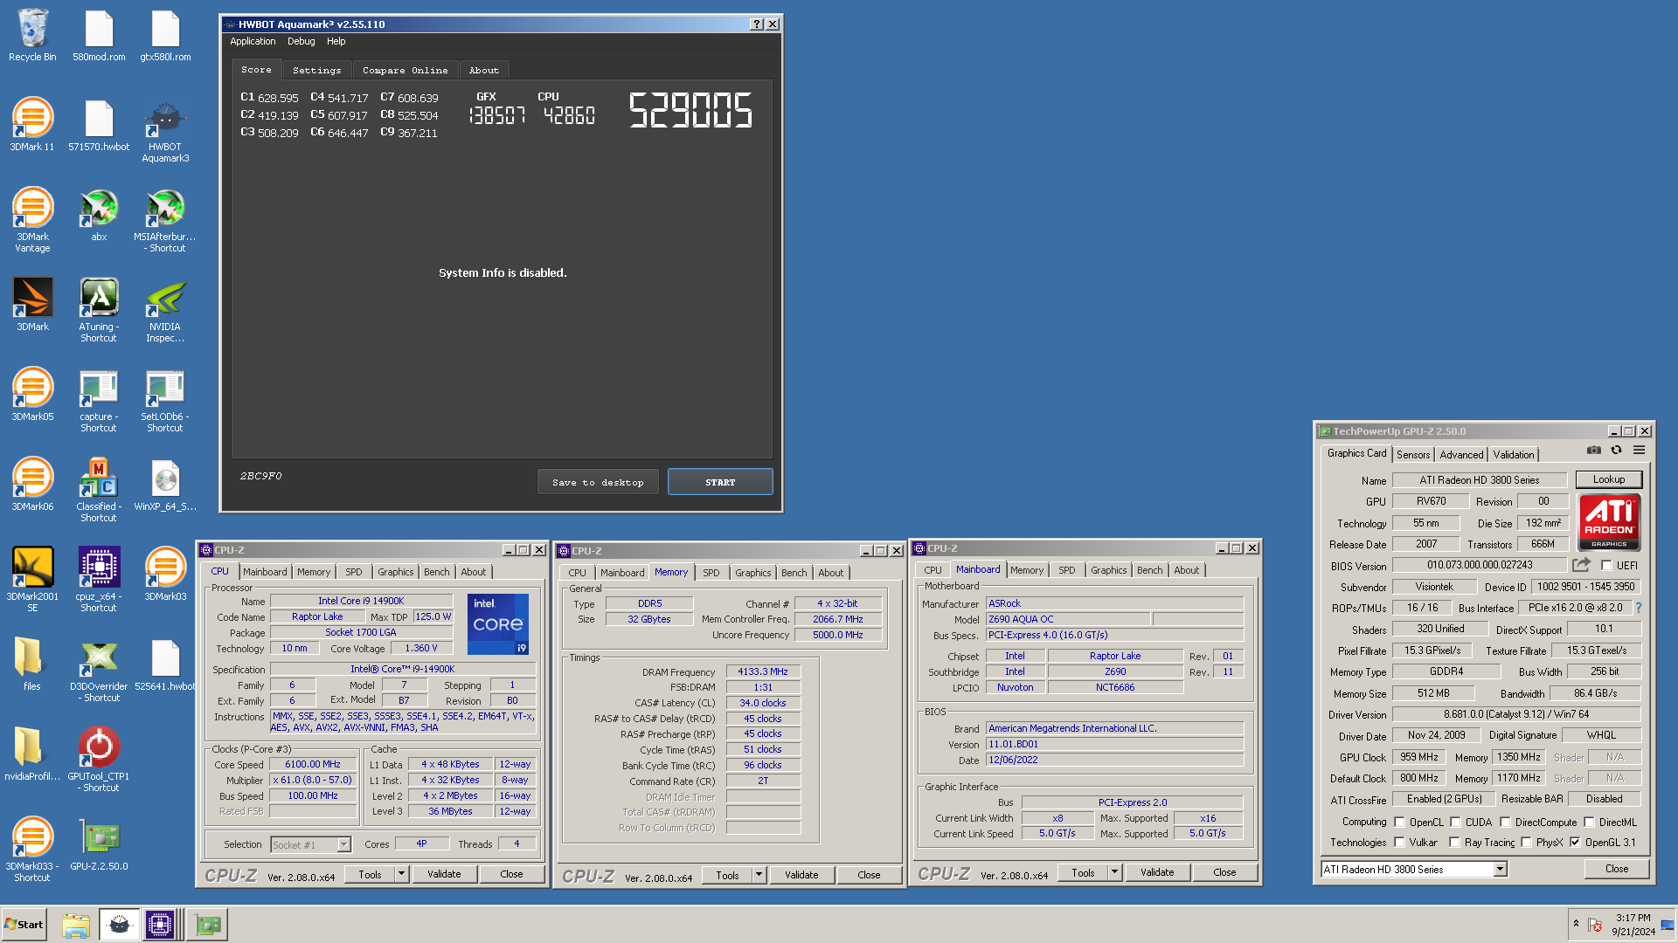Image resolution: width=1678 pixels, height=943 pixels.
Task: Toggle Vulkan checkbox in GPU-Z
Action: (1399, 842)
